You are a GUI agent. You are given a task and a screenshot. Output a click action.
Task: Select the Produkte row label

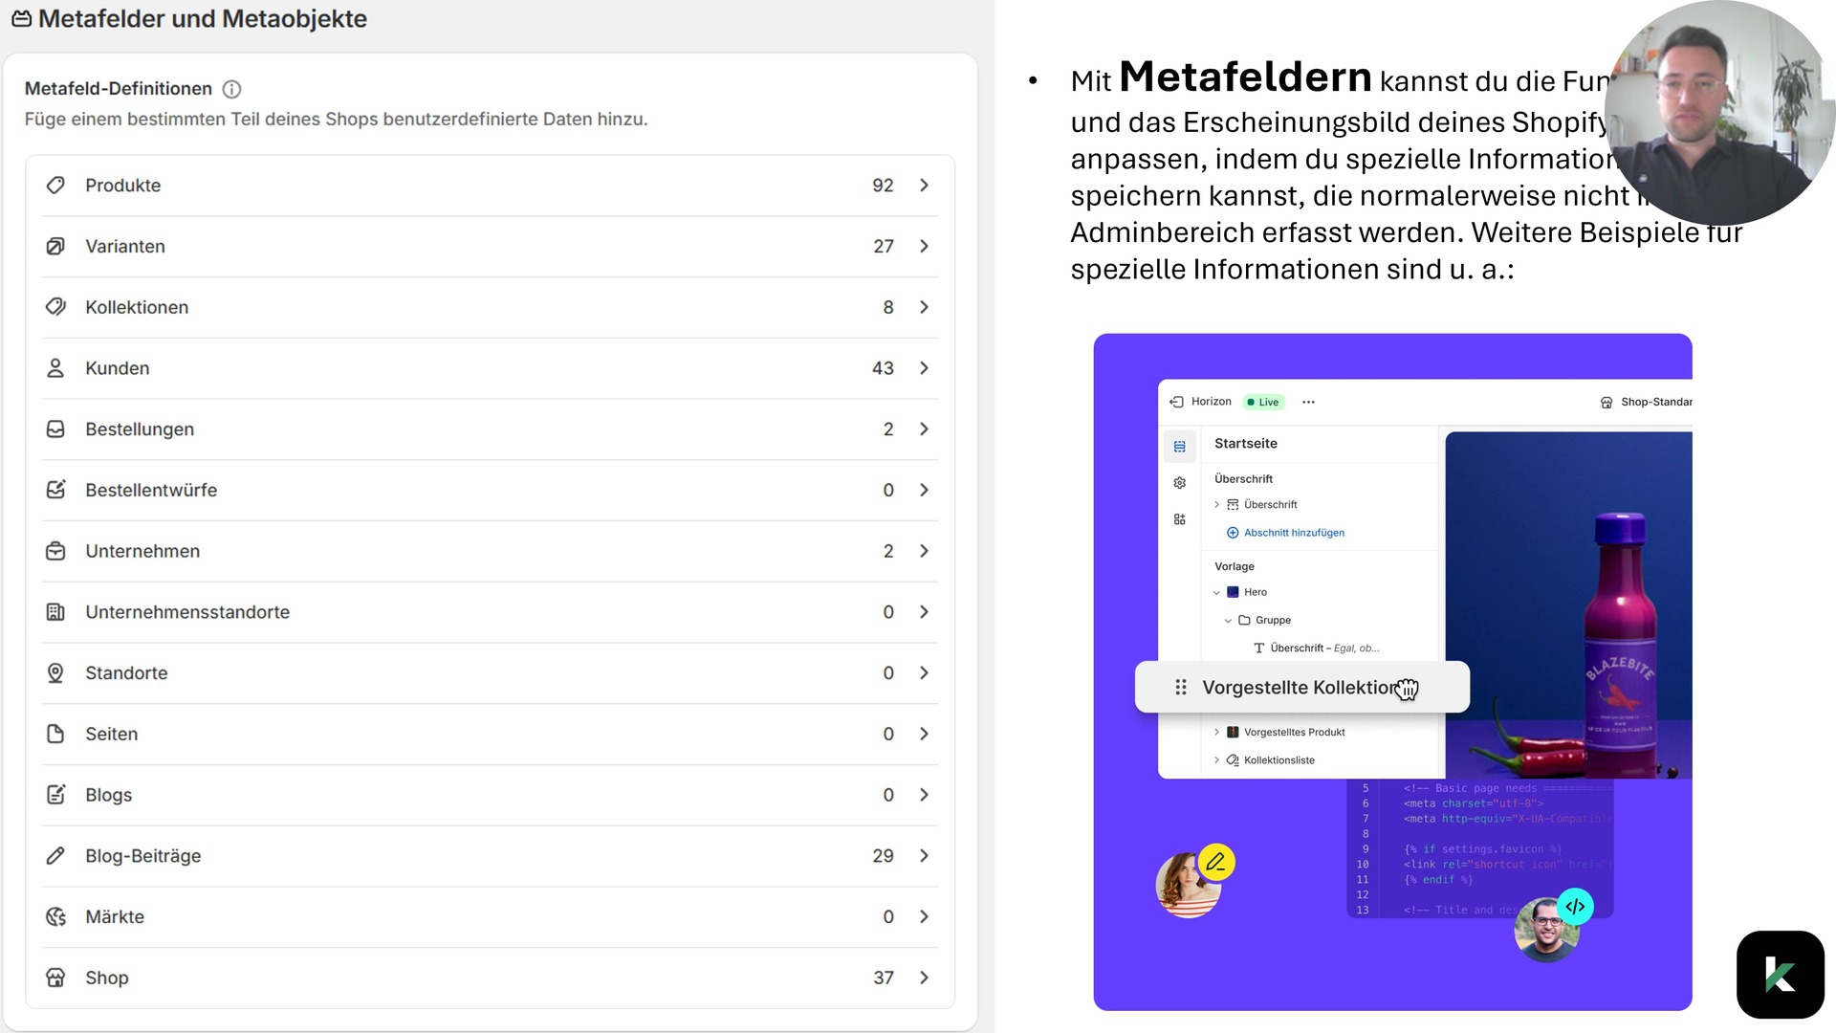click(122, 186)
